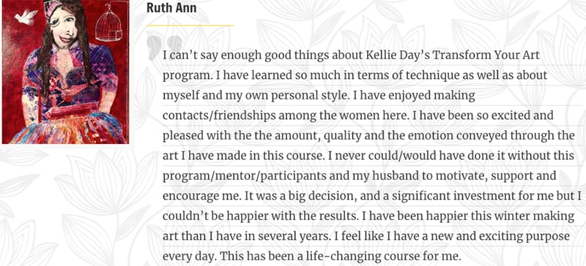Click the yellow underline below Ruth Ann
586x266 pixels.
coord(190,26)
